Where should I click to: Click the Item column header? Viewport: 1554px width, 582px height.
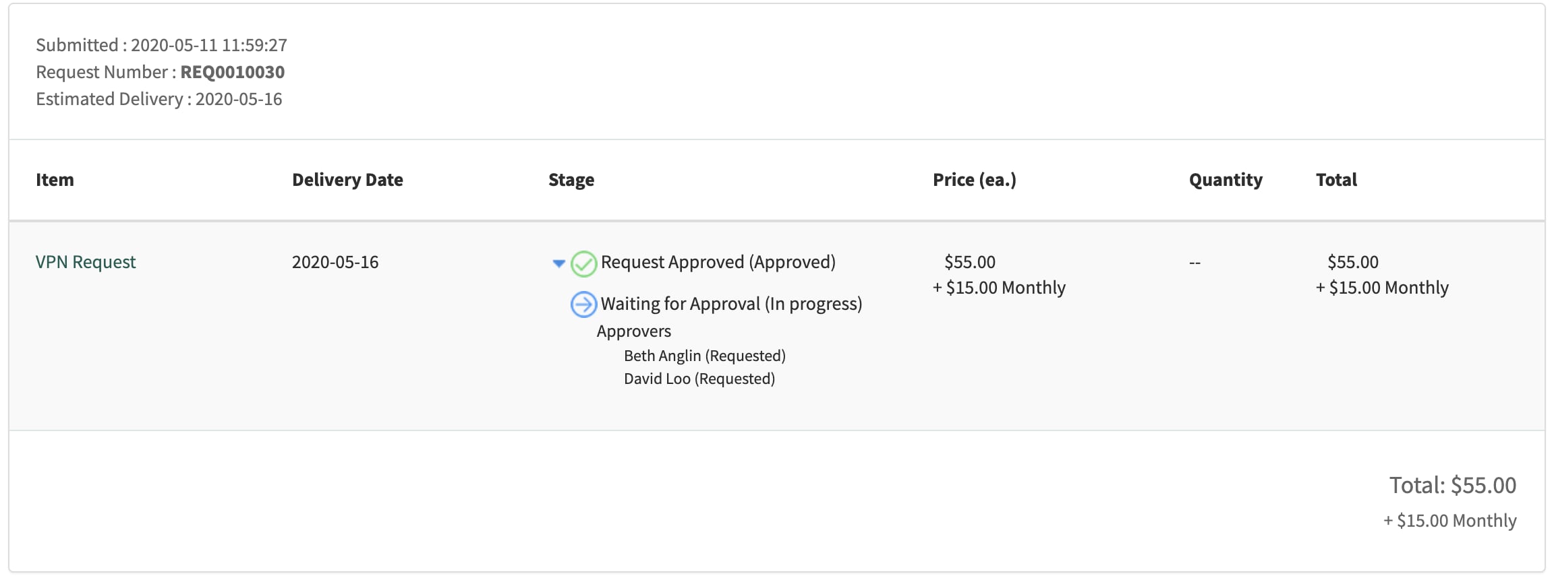(x=55, y=180)
